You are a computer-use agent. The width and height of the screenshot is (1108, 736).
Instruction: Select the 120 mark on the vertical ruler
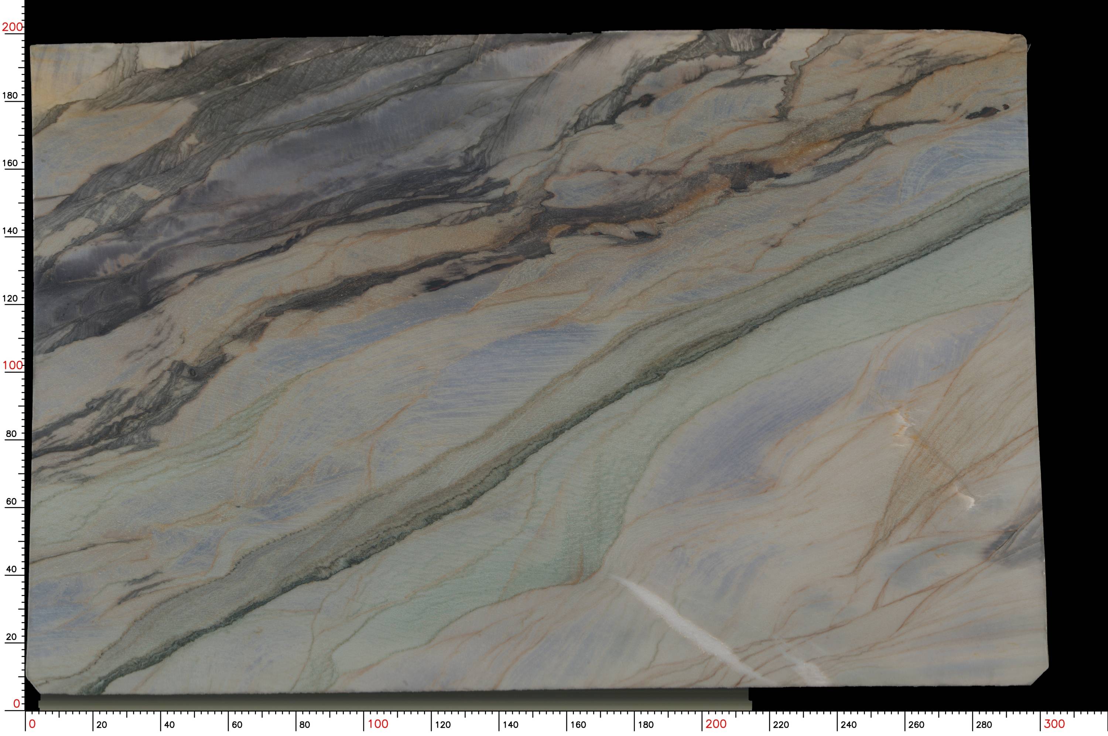(x=10, y=298)
